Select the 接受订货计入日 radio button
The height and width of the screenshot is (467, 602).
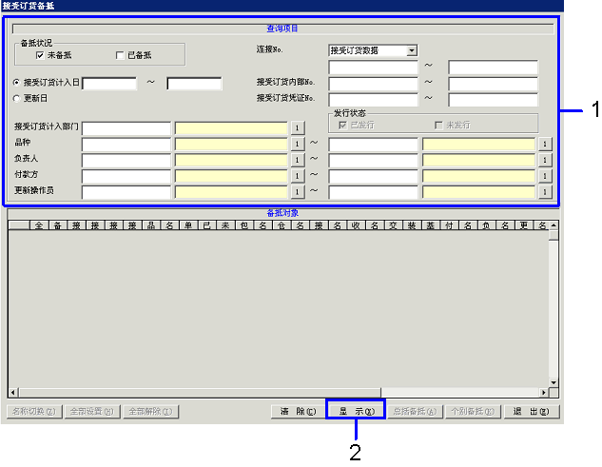click(17, 83)
